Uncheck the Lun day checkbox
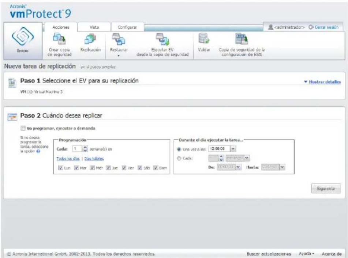The width and height of the screenshot is (348, 258). pos(60,168)
